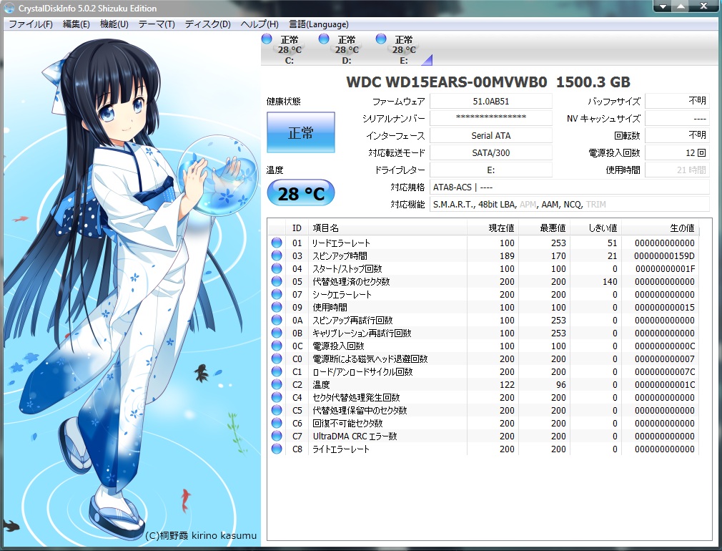The height and width of the screenshot is (551, 722).
Task: Click blue orb on スピンアップ時間 row
Action: point(277,256)
